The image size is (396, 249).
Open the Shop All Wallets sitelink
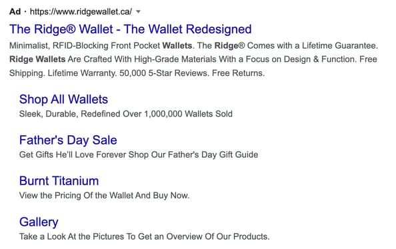pyautogui.click(x=63, y=99)
